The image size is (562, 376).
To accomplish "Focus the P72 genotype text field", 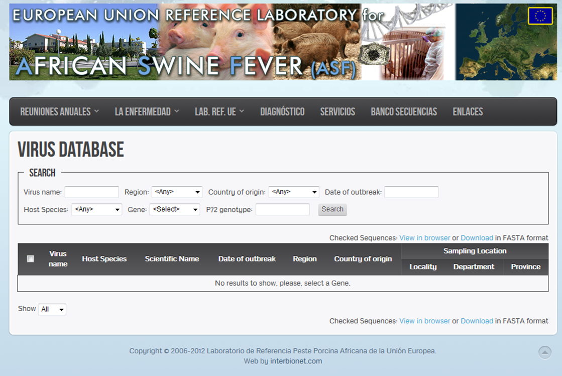I will click(282, 209).
